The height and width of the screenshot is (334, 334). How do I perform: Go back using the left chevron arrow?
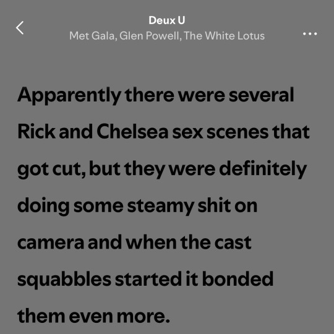[x=20, y=28]
